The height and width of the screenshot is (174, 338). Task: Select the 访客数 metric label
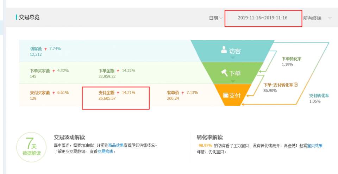pyautogui.click(x=36, y=49)
